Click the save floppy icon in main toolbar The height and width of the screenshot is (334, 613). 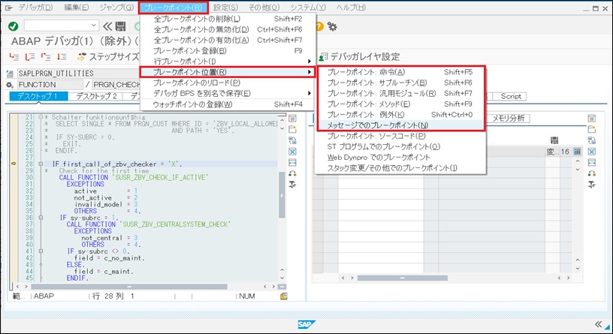pos(120,26)
